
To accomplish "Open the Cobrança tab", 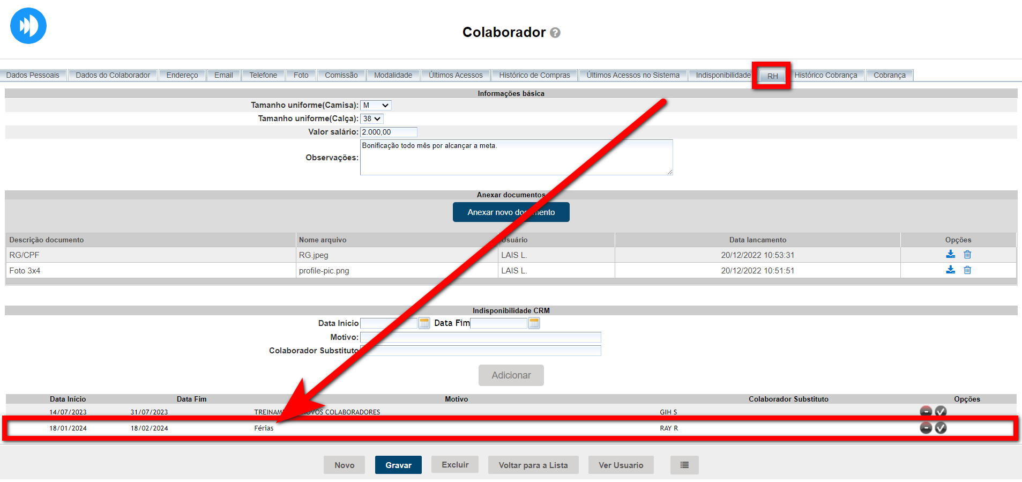I will 889,75.
